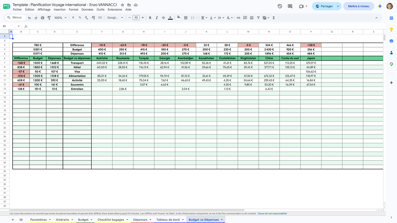
Task: Create a filter
Action: click(258, 18)
